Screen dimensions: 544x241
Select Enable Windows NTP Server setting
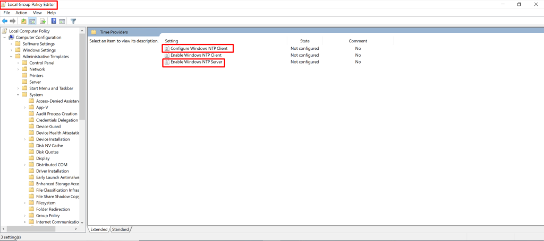coord(197,63)
